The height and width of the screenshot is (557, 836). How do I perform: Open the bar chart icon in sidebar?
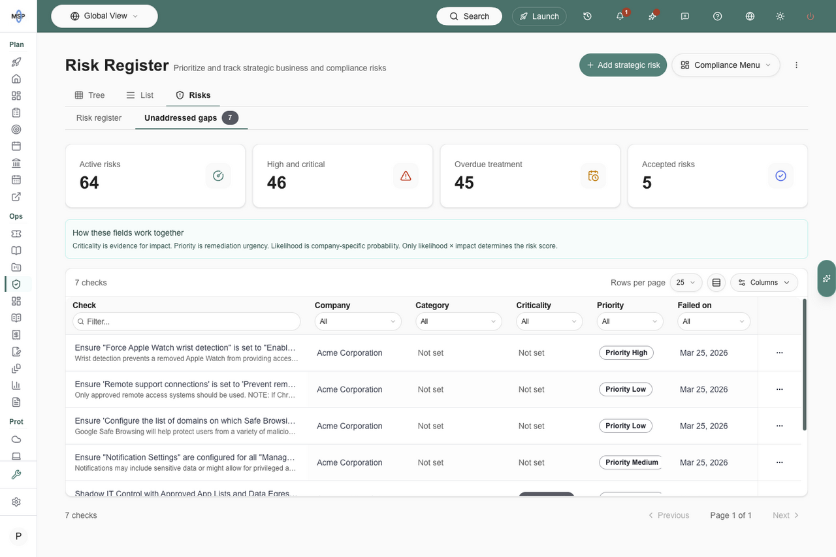point(16,385)
